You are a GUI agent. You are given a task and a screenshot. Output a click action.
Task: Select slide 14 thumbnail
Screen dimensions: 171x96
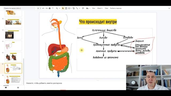click(x=13, y=34)
